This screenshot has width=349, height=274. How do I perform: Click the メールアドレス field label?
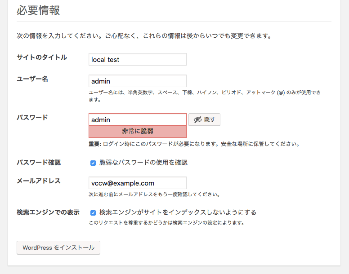pyautogui.click(x=39, y=181)
